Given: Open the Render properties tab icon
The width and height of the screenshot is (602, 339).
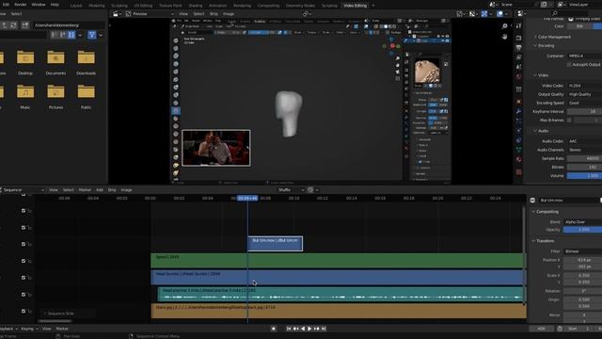Looking at the screenshot, I should tap(518, 38).
